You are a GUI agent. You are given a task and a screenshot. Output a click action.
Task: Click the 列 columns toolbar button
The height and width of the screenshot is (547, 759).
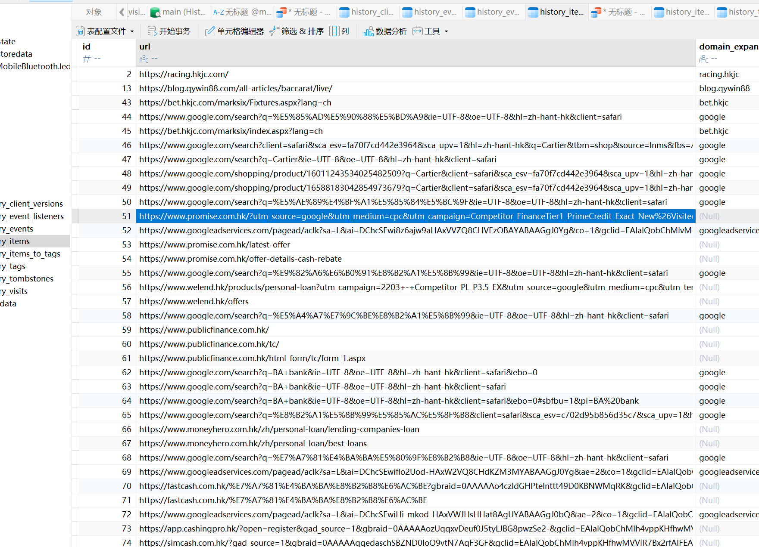pyautogui.click(x=339, y=31)
